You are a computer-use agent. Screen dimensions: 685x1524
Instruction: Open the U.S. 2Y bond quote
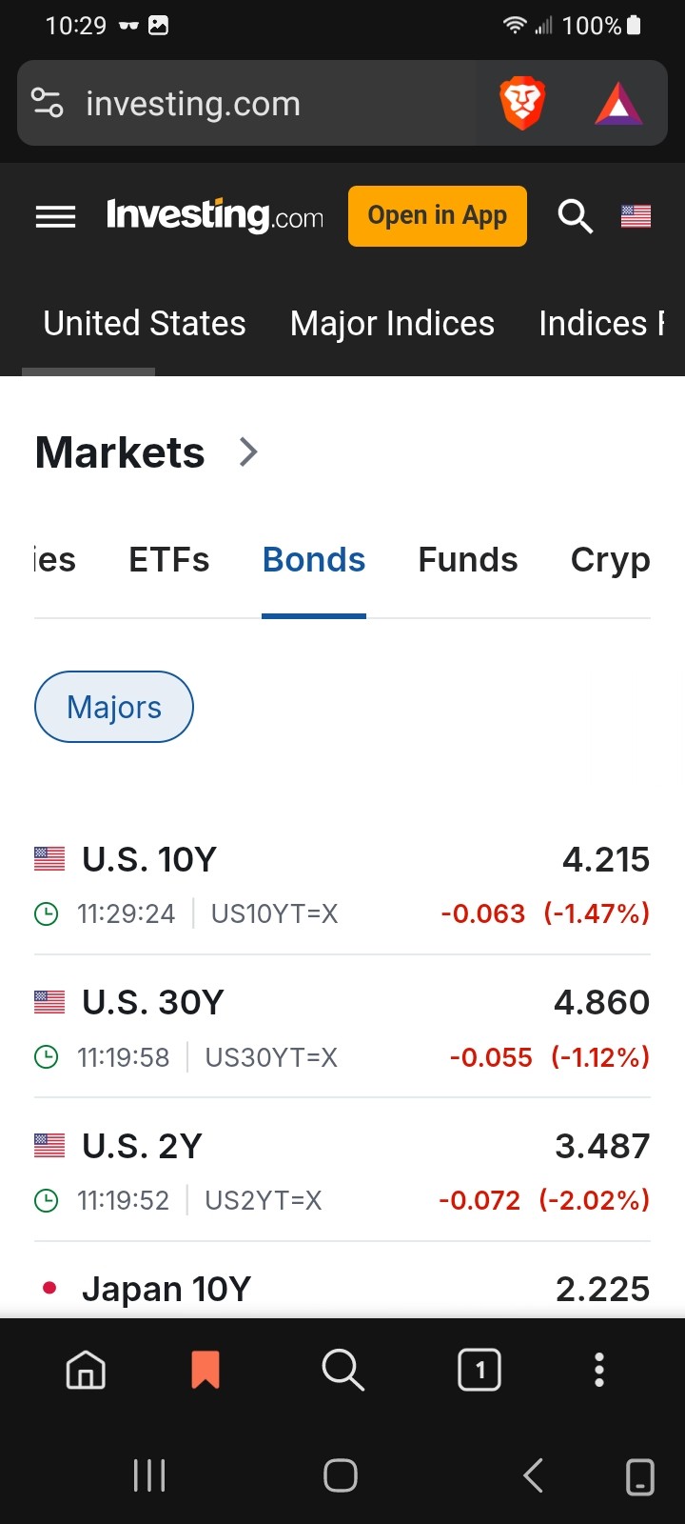click(143, 1146)
